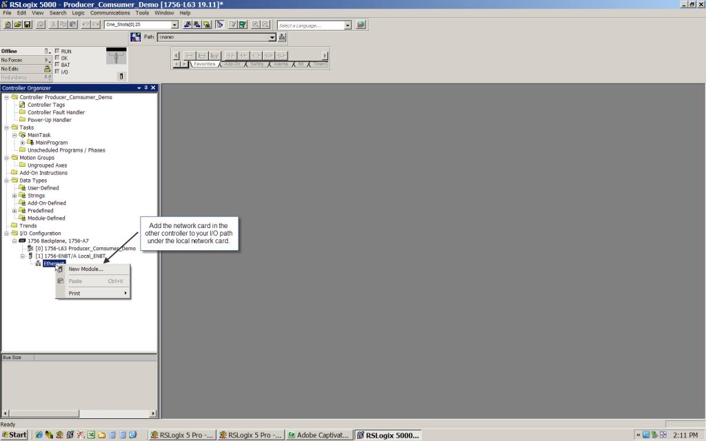Screen dimensions: 706x441
Task: Collapse the I/O Configuration node
Action: click(x=6, y=234)
